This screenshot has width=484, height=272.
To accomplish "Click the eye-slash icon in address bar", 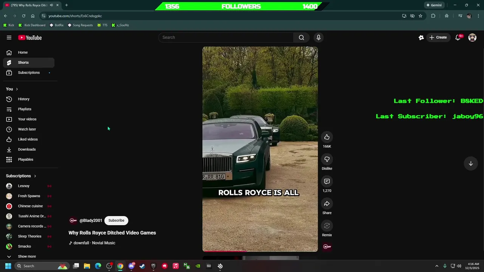I will coord(413,16).
